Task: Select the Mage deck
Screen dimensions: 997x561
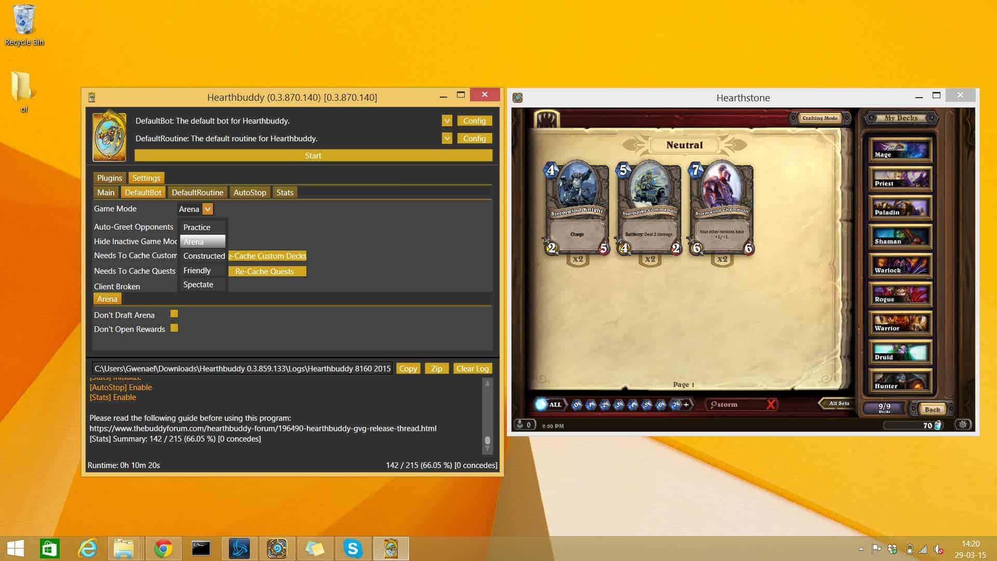Action: click(900, 151)
